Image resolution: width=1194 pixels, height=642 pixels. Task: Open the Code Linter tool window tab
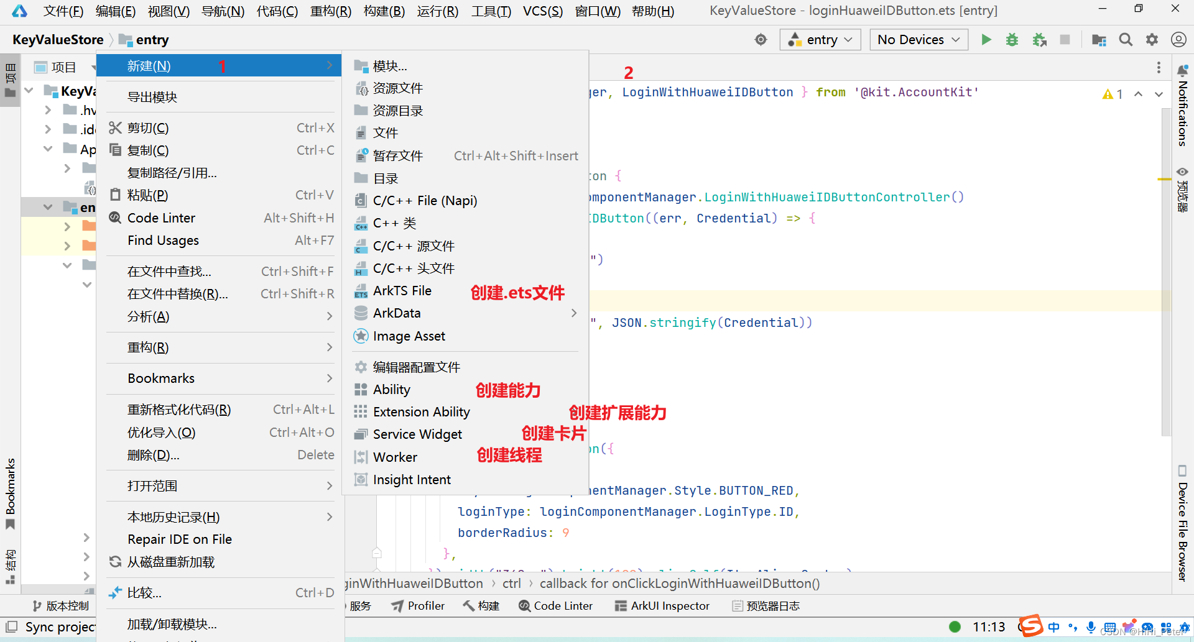[x=556, y=606]
